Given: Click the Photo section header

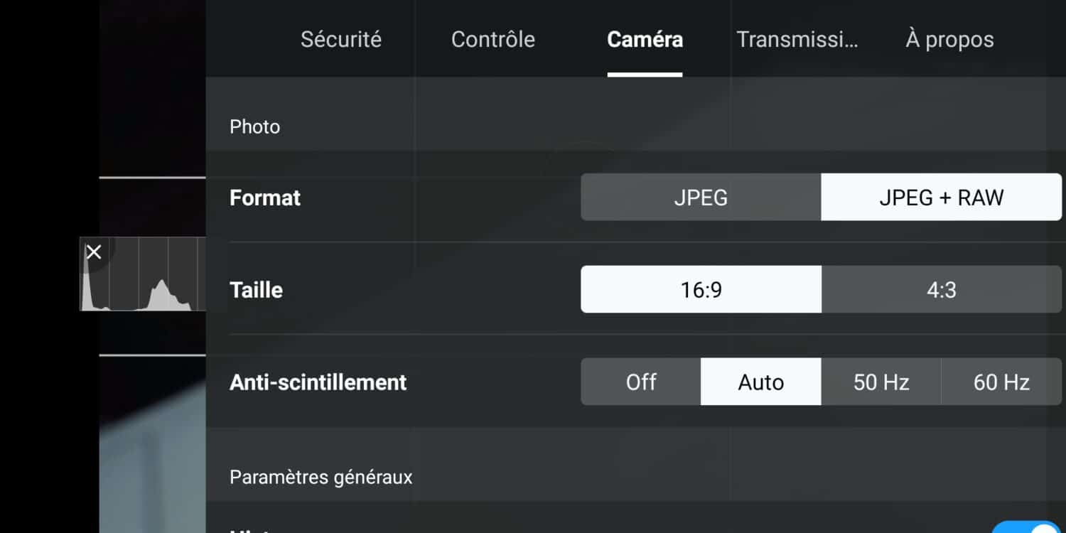Looking at the screenshot, I should coord(254,127).
